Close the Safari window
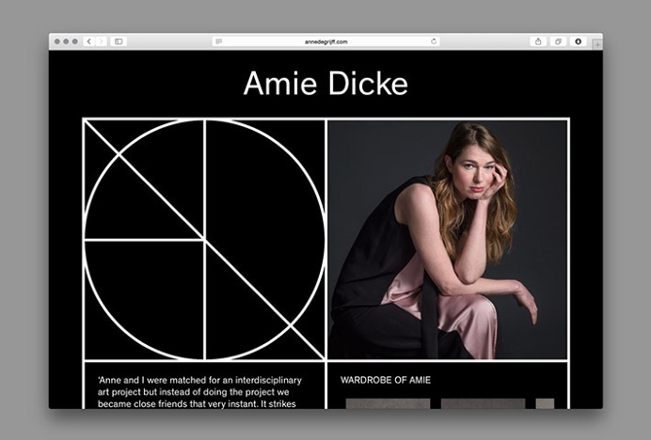Screen dimensions: 651x440 coord(57,41)
